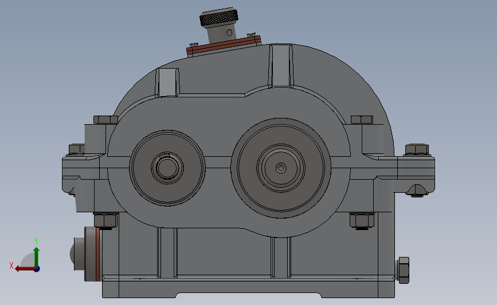
Task: Pick the small center hole of right shaft
Action: tap(280, 168)
